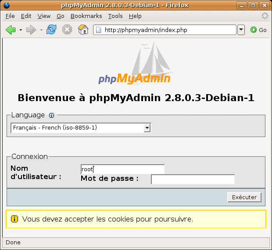This screenshot has height=250, width=272.
Task: Click the Done status bar text
Action: point(13,243)
